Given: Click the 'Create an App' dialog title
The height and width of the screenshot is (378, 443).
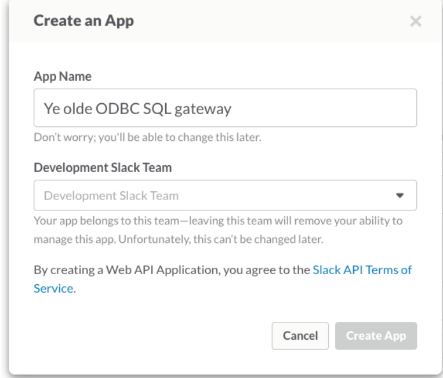Looking at the screenshot, I should coord(83,21).
